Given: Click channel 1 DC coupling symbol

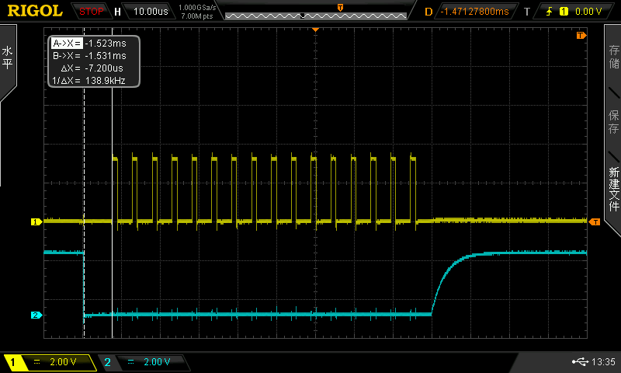Looking at the screenshot, I should [x=36, y=362].
